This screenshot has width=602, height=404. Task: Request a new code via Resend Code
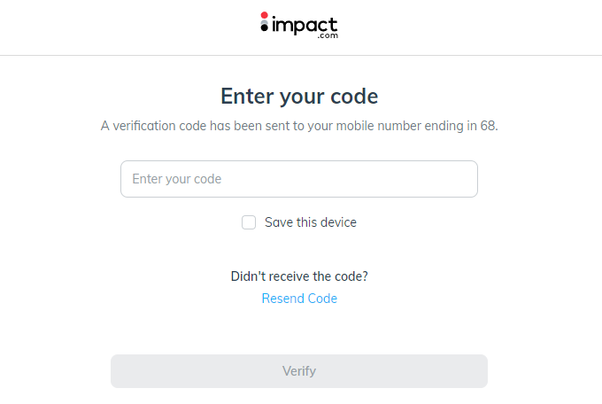[299, 299]
